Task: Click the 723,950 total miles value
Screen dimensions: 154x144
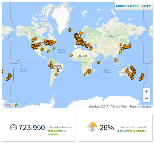Action: pos(32,127)
